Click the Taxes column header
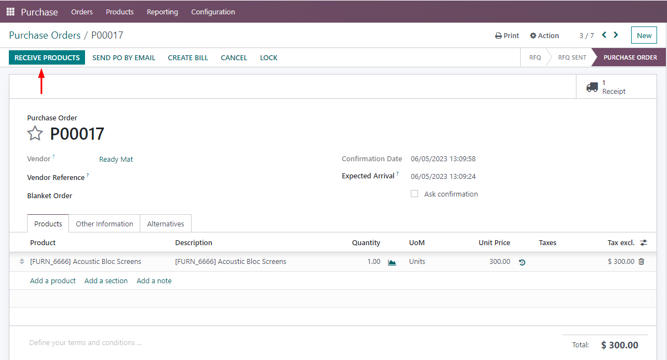 pyautogui.click(x=548, y=242)
